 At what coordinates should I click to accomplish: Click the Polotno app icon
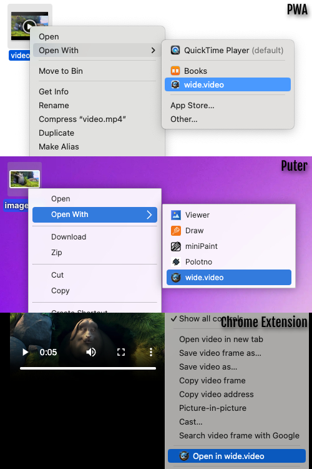176,262
